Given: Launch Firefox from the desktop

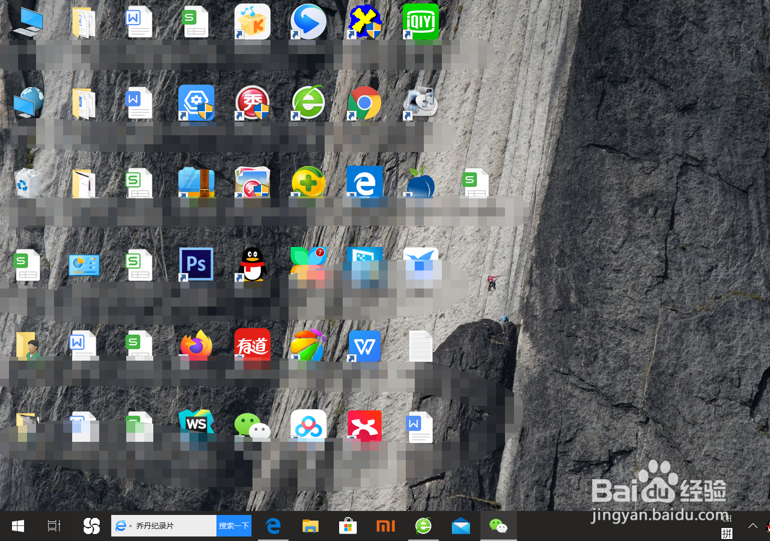Looking at the screenshot, I should tap(196, 345).
